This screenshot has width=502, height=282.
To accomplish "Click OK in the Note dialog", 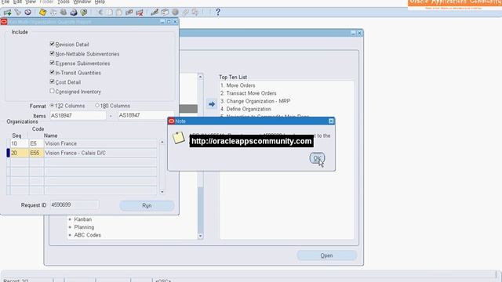I will click(317, 158).
